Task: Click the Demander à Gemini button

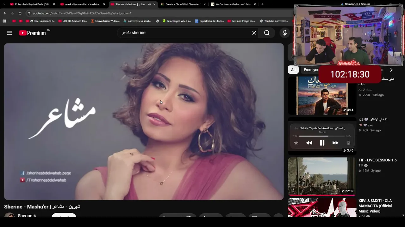Action: click(355, 4)
